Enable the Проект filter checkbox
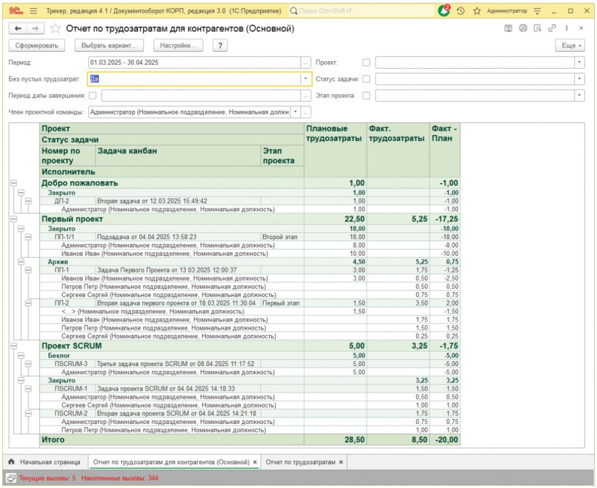Image resolution: width=597 pixels, height=488 pixels. (x=366, y=62)
